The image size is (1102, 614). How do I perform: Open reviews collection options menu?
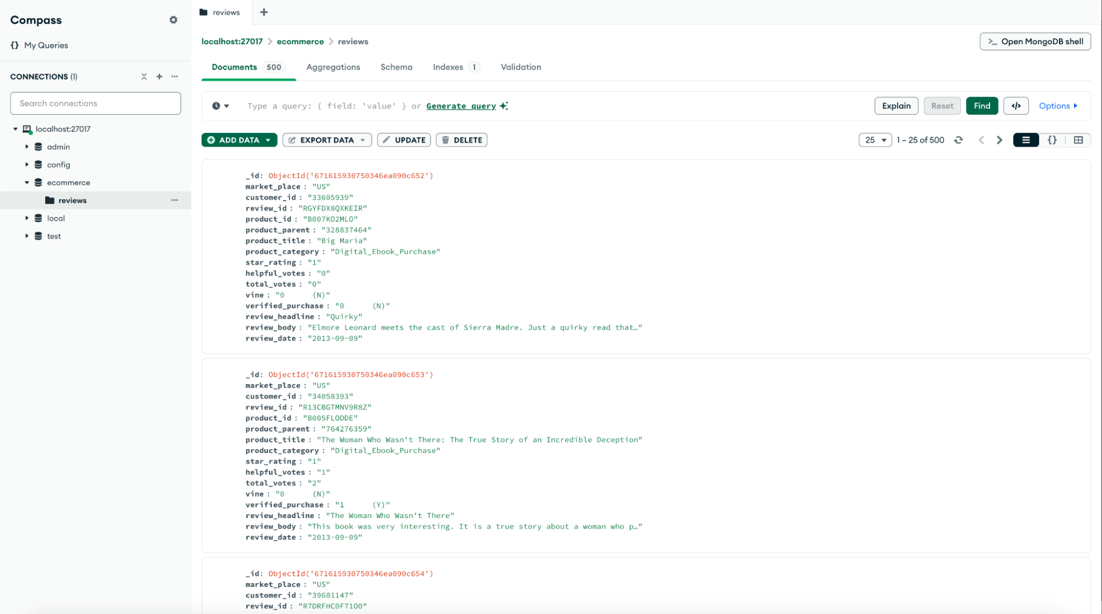tap(175, 200)
